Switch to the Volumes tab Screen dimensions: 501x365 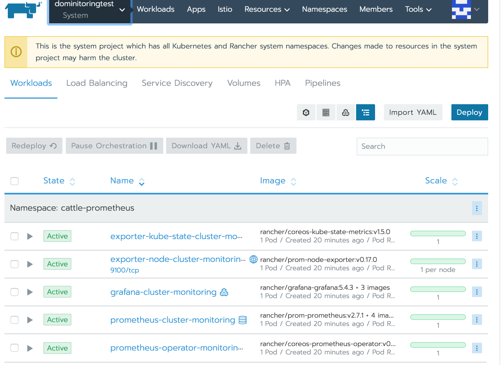(x=244, y=83)
